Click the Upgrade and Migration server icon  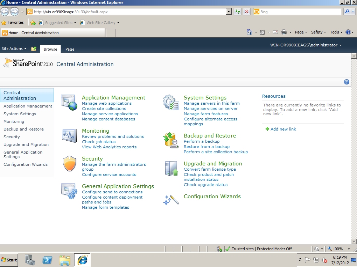coord(171,168)
